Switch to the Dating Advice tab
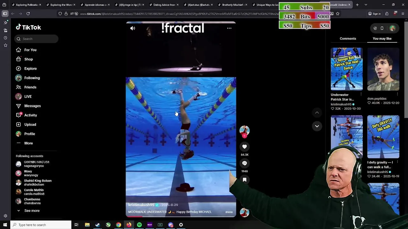Image resolution: width=408 pixels, height=229 pixels. pyautogui.click(x=164, y=5)
